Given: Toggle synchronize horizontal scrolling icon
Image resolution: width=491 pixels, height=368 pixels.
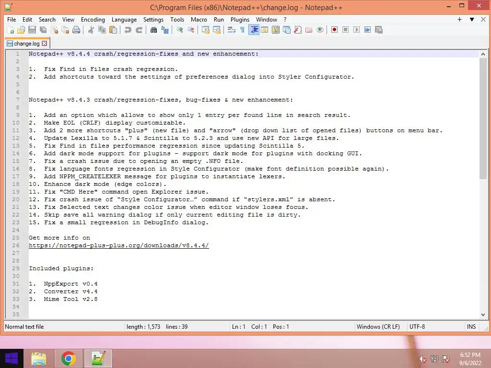Looking at the screenshot, I should [x=216, y=30].
